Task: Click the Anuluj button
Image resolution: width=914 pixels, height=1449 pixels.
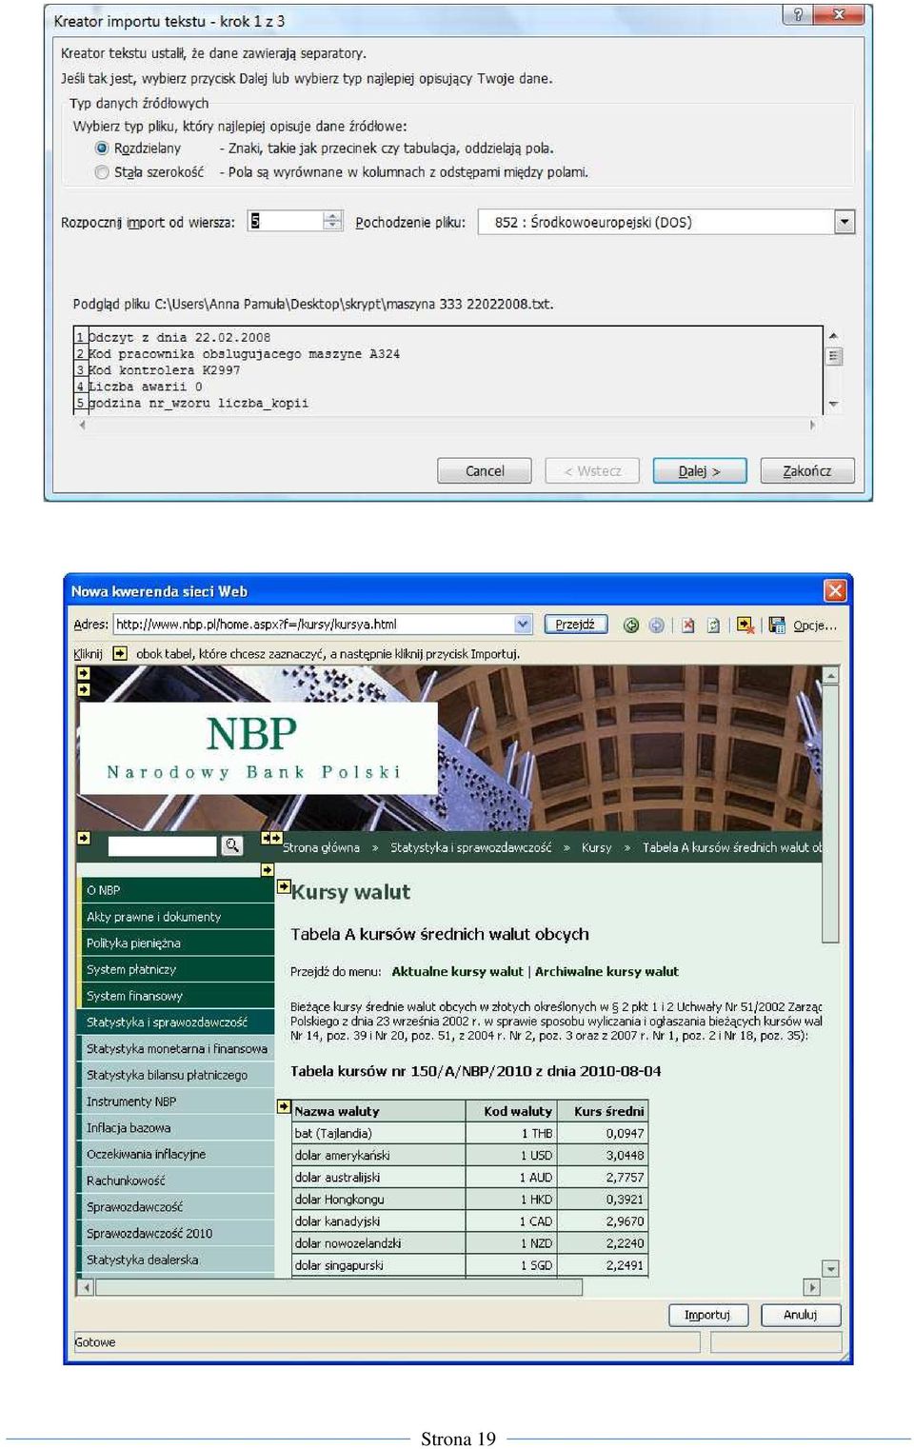Action: [x=801, y=1315]
